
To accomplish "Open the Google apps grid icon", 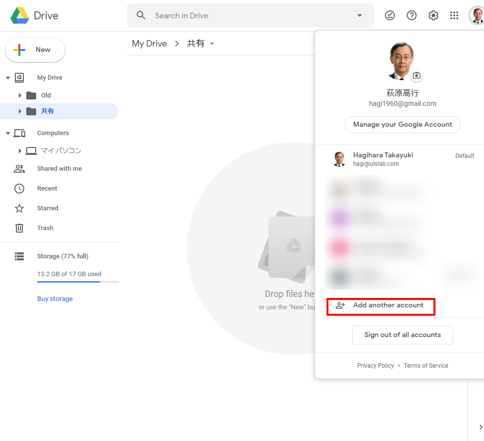I will coord(454,15).
